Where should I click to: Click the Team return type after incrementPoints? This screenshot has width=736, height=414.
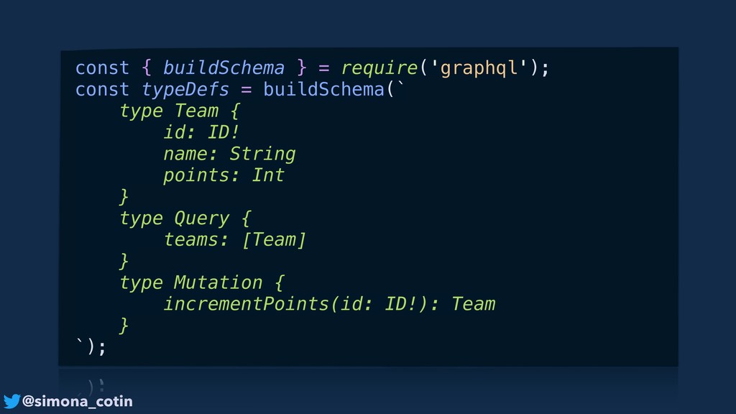[473, 304]
